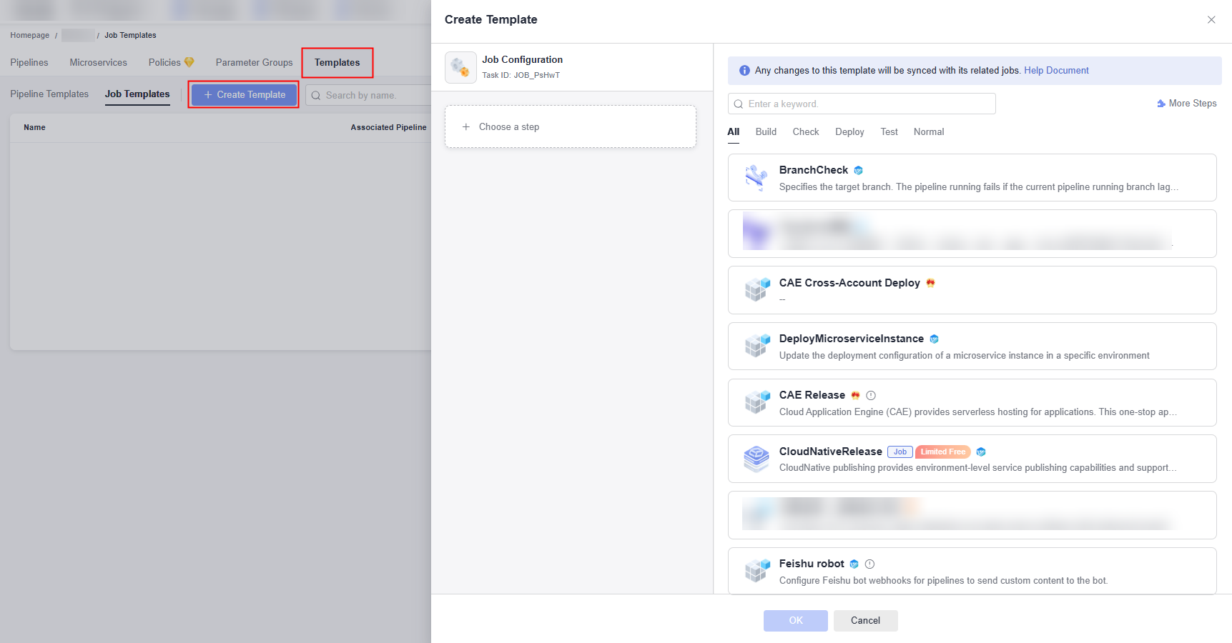Viewport: 1232px width, 643px height.
Task: Click the info icon beside CAE Release
Action: point(871,396)
